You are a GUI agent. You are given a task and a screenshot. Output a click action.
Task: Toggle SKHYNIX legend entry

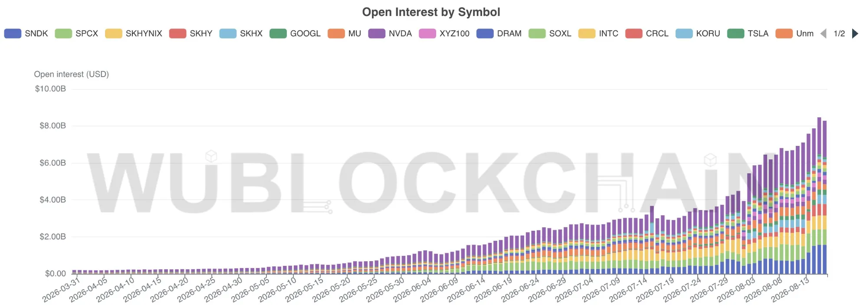[x=134, y=33]
